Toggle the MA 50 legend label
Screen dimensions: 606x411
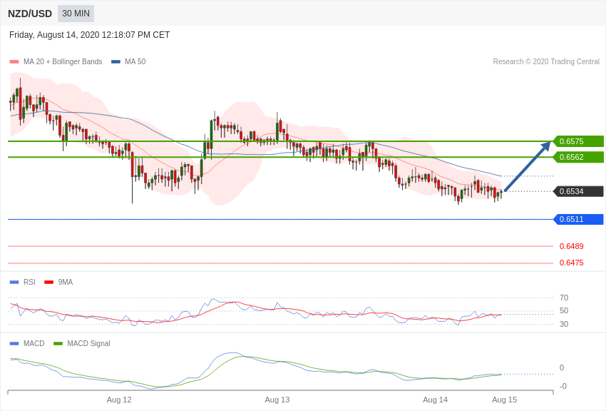(x=135, y=62)
